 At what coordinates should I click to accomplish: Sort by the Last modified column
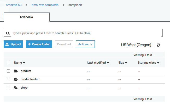click(x=98, y=63)
